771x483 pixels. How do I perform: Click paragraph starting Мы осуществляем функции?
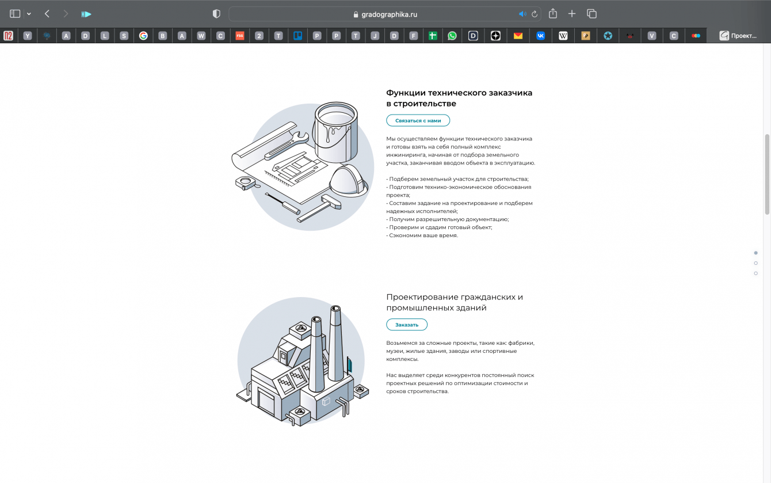[x=461, y=151]
